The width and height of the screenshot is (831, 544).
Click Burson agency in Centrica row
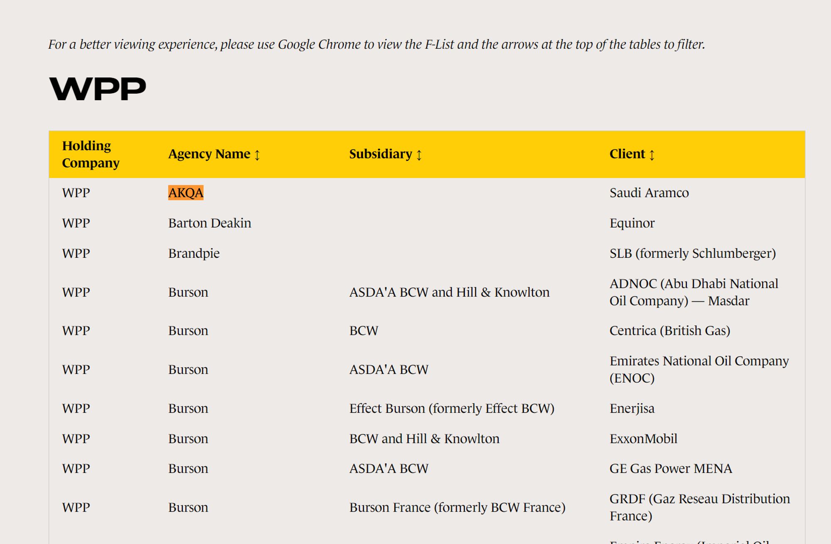tap(188, 331)
